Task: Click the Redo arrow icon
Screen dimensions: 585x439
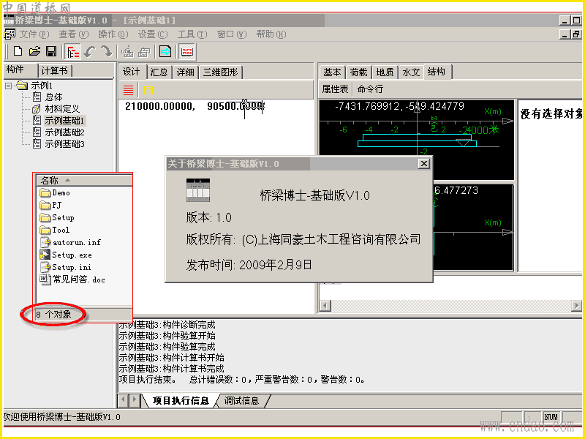Action: point(106,51)
